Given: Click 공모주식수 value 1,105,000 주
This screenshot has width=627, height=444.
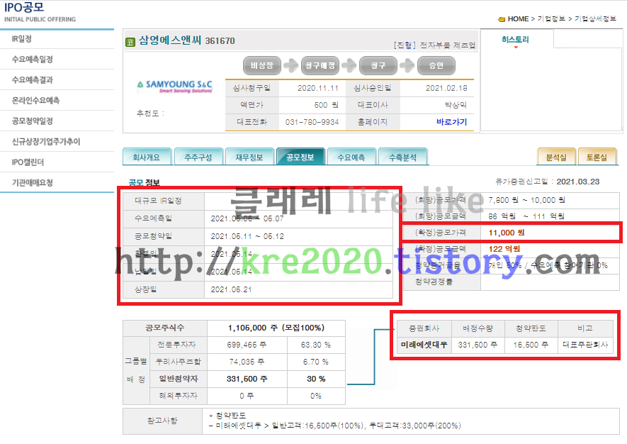Looking at the screenshot, I should coord(253,328).
